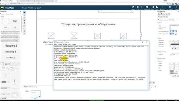Select the pointer tool in the canvas toolbar
The image size is (179, 101).
pos(24,12)
